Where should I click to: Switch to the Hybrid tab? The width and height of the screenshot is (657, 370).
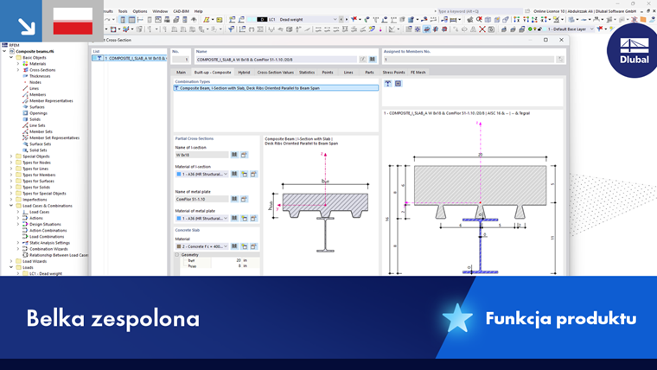[244, 73]
